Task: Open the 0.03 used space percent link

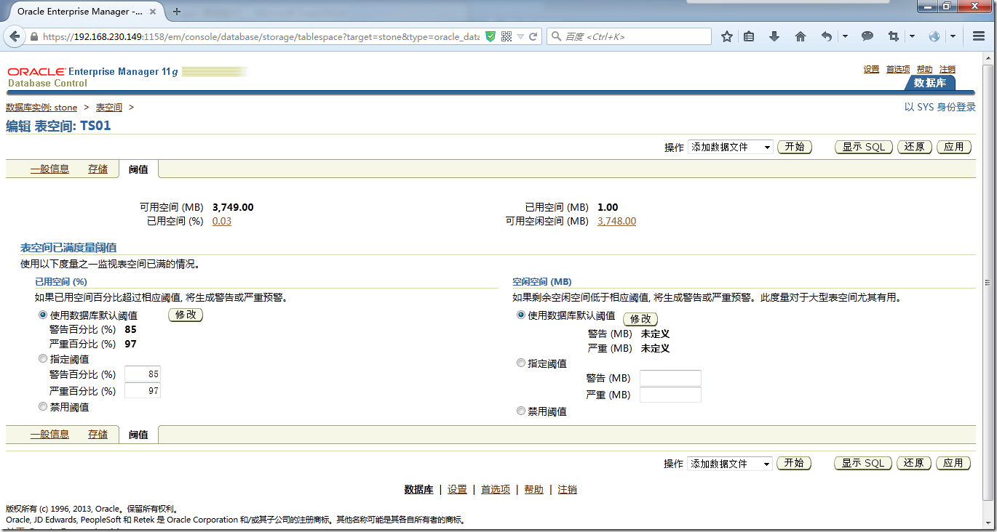Action: coord(222,221)
